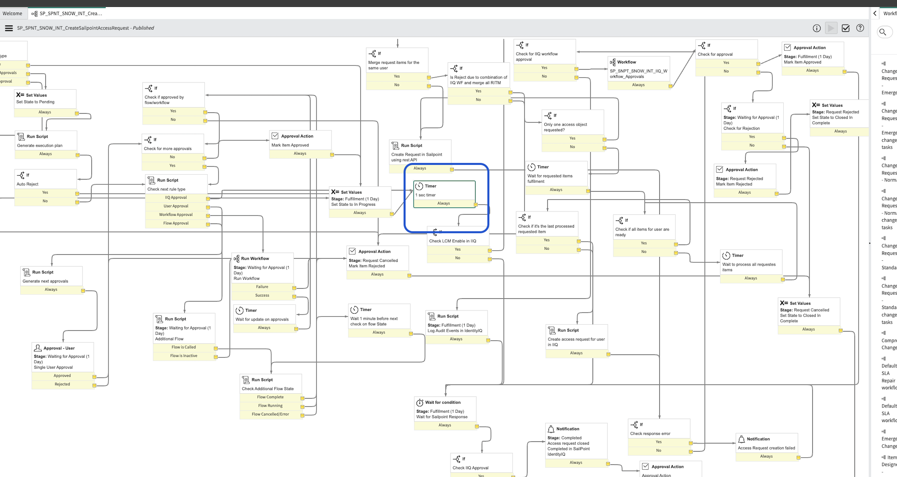This screenshot has width=897, height=477.
Task: Click the yellow connector on Generate next approvals Always
Action: 83,291
